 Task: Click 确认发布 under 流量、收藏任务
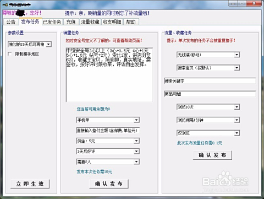(x=212, y=155)
